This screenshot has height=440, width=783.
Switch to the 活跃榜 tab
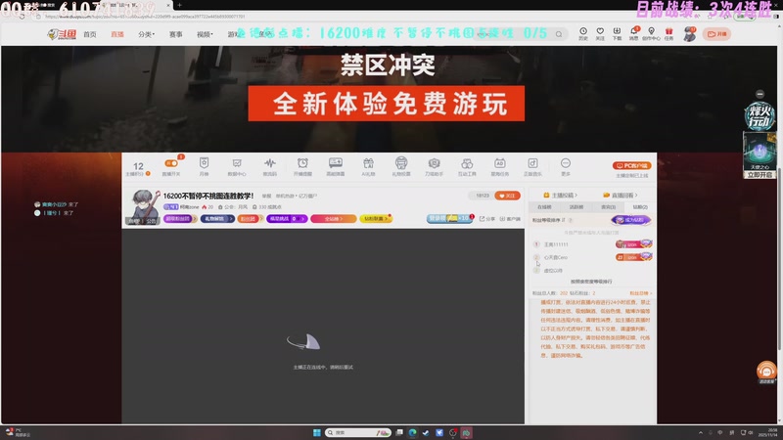pos(576,207)
